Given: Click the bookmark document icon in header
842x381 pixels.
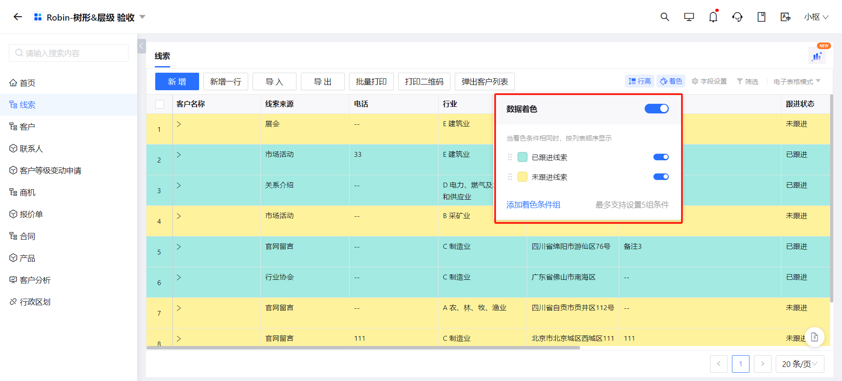Looking at the screenshot, I should click(x=761, y=17).
